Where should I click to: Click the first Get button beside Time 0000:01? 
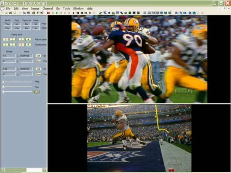coord(38,56)
